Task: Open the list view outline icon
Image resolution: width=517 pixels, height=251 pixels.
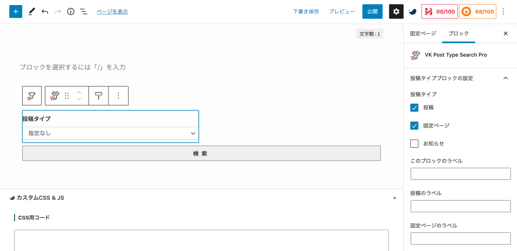Action: coord(84,12)
